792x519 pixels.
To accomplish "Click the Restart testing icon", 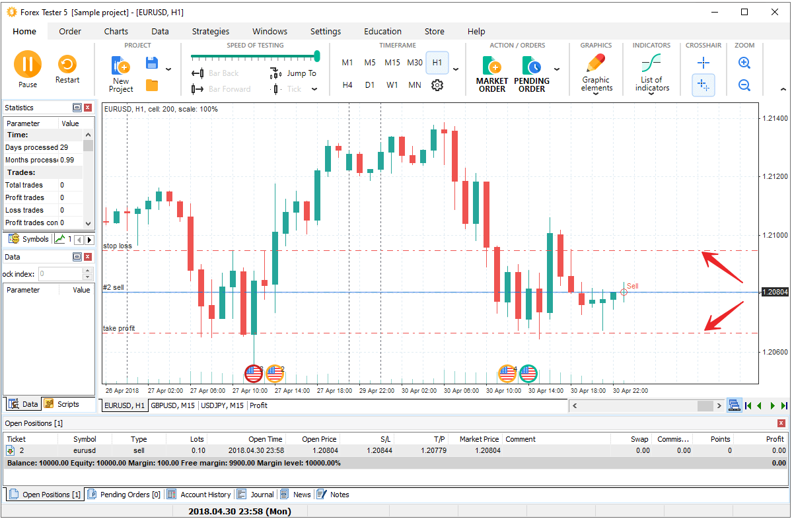I will tap(67, 65).
